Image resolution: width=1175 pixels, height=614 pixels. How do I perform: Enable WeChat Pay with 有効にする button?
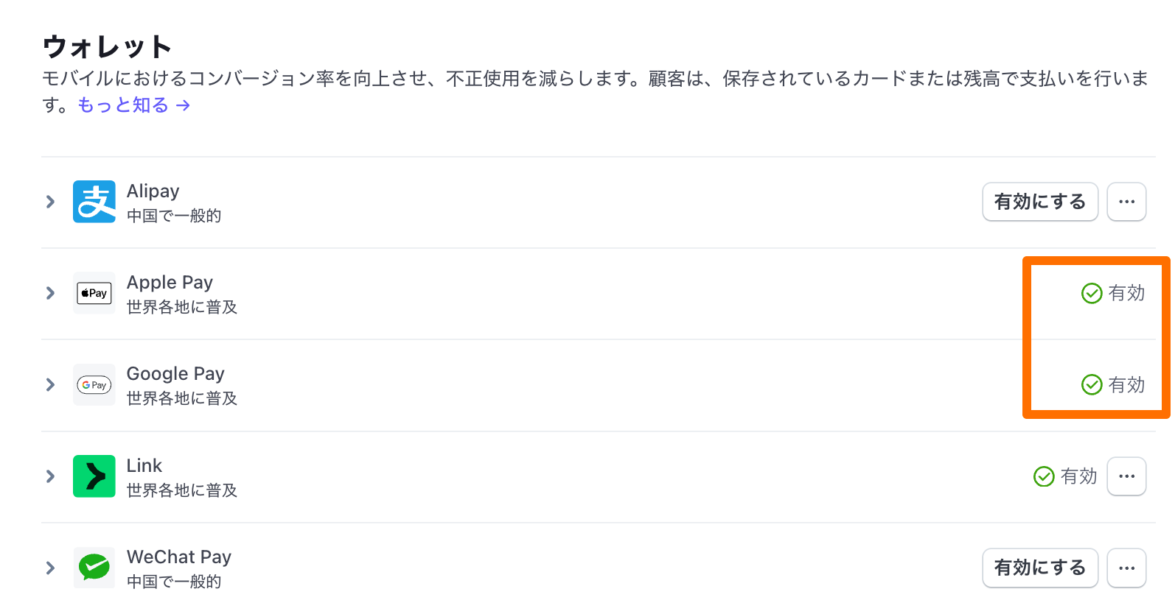tap(1039, 568)
